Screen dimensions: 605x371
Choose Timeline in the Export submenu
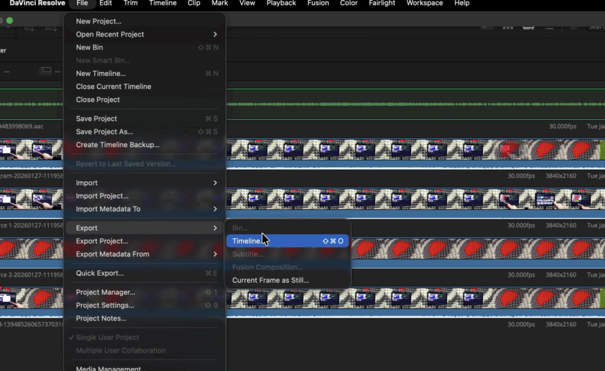tap(246, 241)
